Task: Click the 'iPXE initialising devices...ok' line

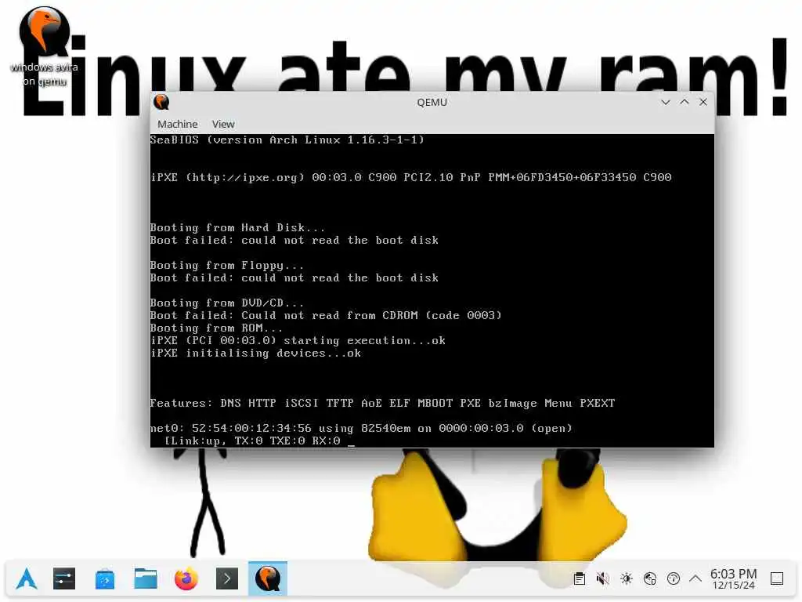Action: point(256,353)
